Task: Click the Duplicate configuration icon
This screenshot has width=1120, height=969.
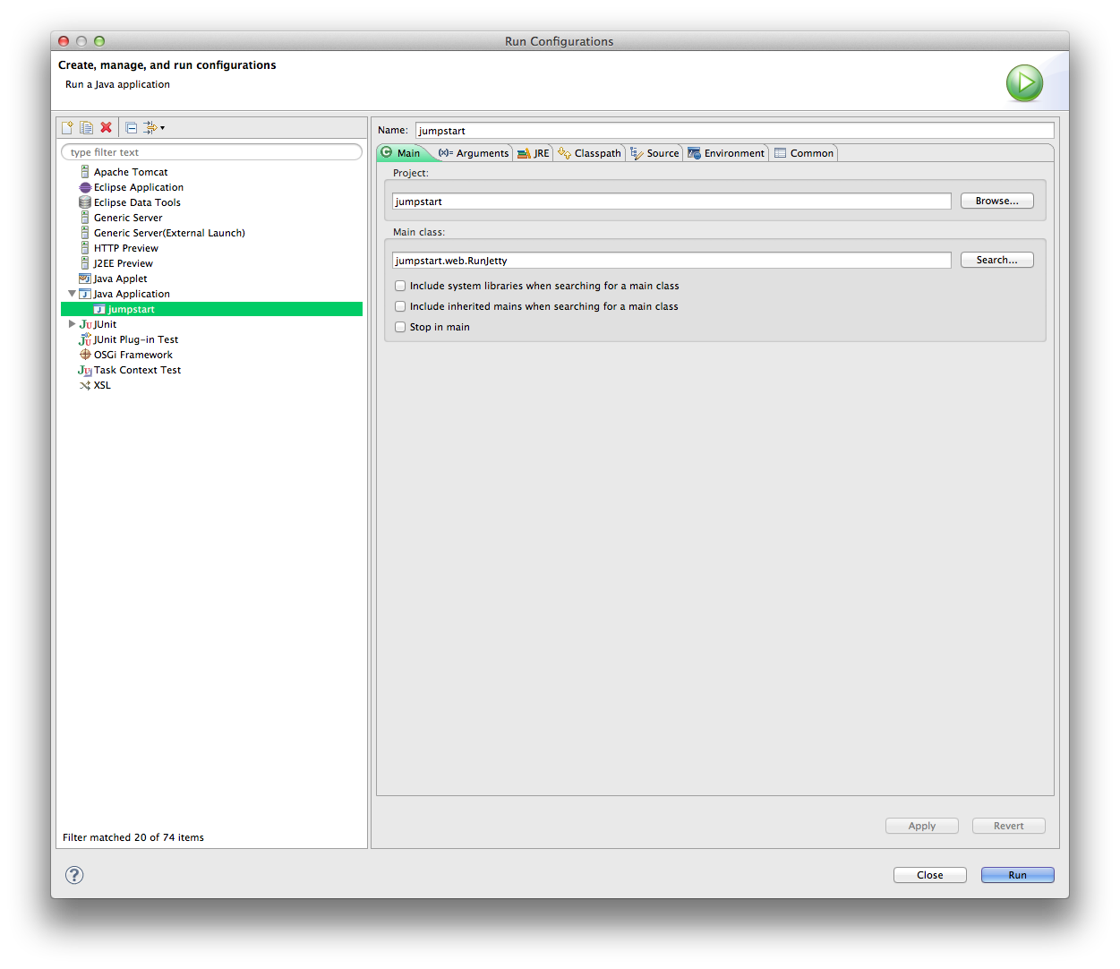Action: point(86,127)
